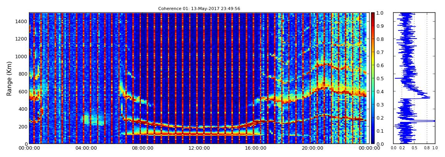
Task: Click the 1.0 label beside the colorbar
Action: (x=380, y=13)
